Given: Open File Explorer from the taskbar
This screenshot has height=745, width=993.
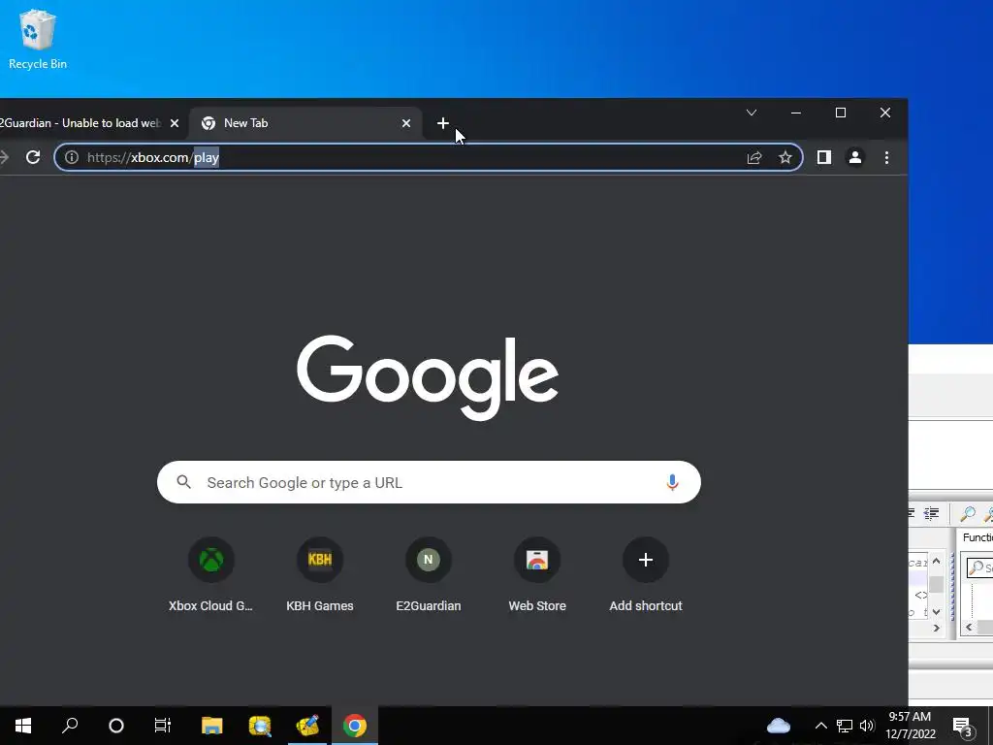Looking at the screenshot, I should click(x=212, y=726).
